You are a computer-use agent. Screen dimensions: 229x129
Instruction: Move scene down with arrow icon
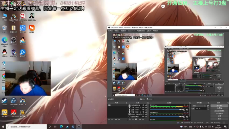click(x=119, y=119)
